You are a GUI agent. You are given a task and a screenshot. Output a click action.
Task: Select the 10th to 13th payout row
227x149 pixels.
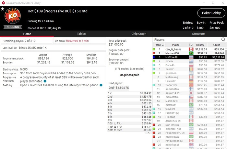pyautogui.click(x=130, y=123)
